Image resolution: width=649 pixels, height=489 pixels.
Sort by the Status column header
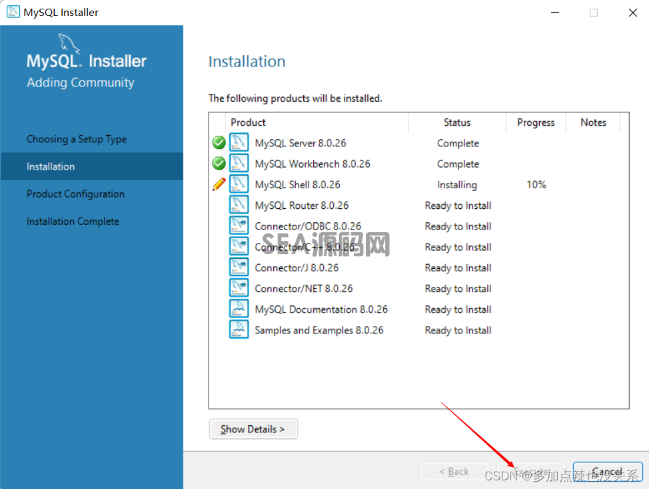pyautogui.click(x=457, y=122)
